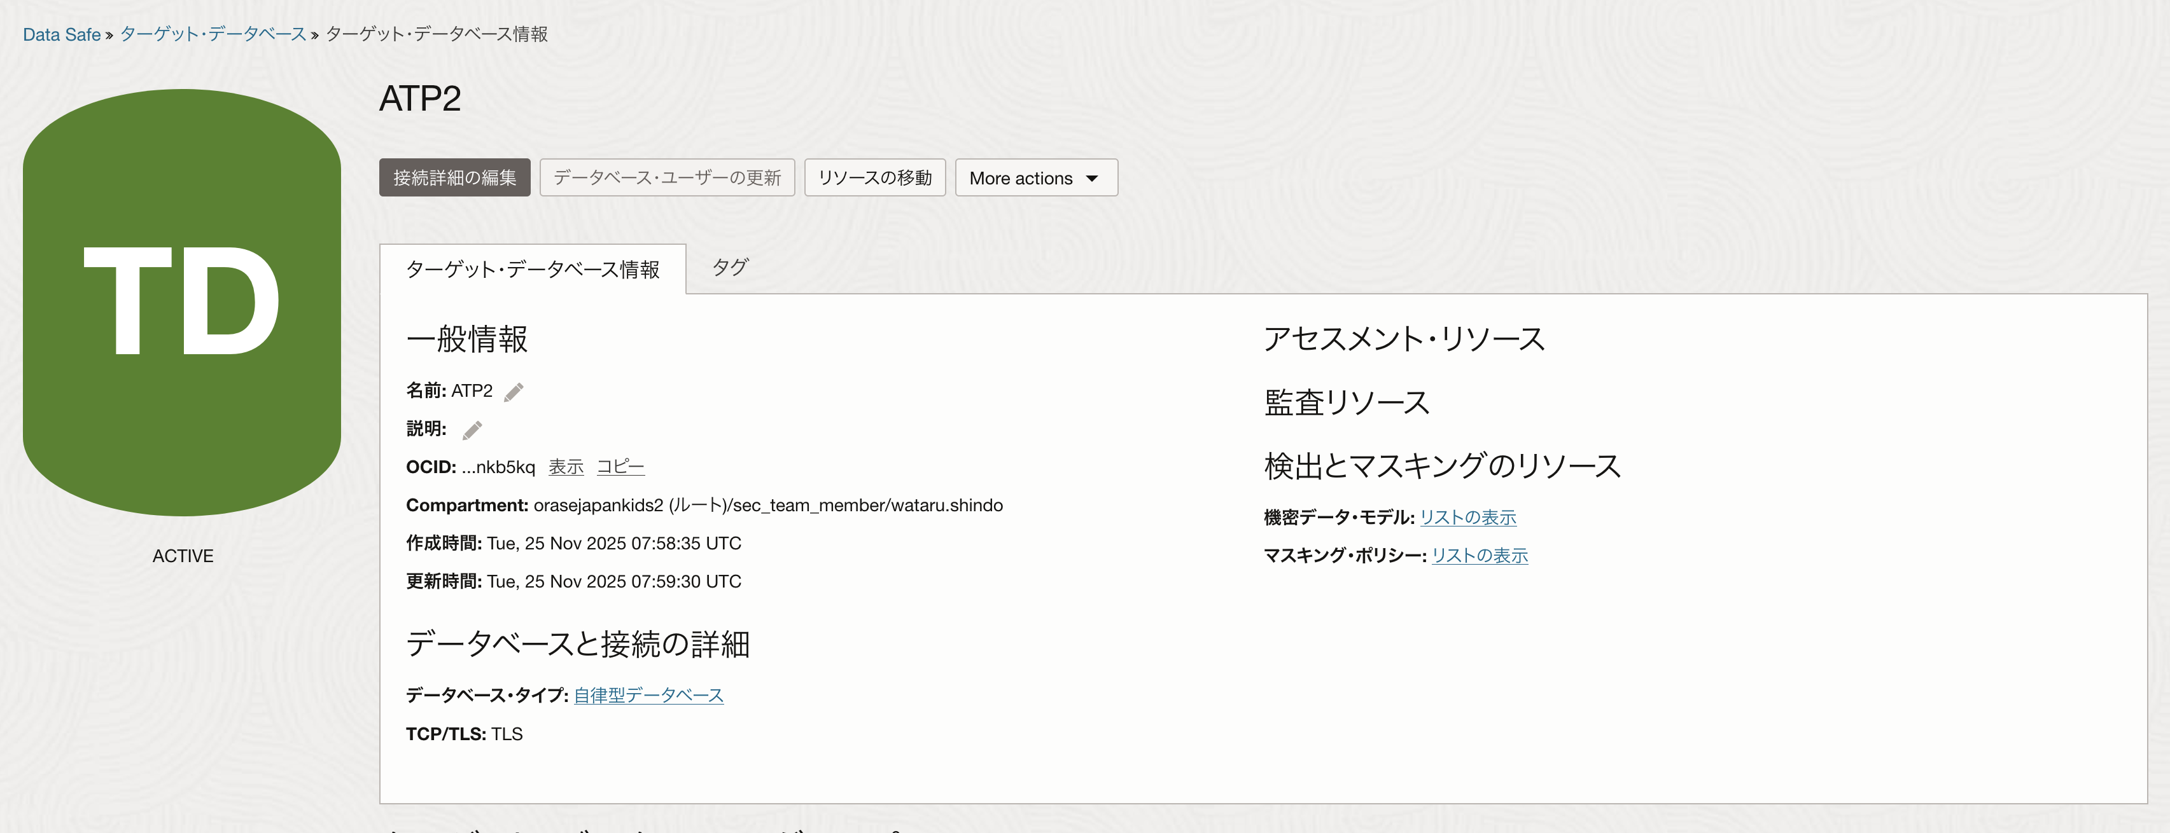The image size is (2170, 833).
Task: Click the リソースの移動 button
Action: click(874, 177)
